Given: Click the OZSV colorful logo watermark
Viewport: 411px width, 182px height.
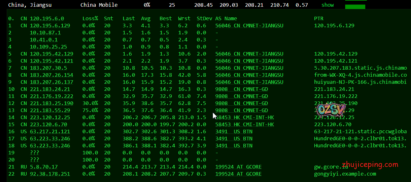Looking at the screenshot, I should click(331, 110).
